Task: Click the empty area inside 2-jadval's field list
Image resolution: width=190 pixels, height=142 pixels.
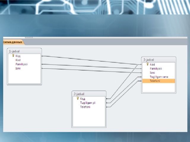Action: tap(88, 118)
